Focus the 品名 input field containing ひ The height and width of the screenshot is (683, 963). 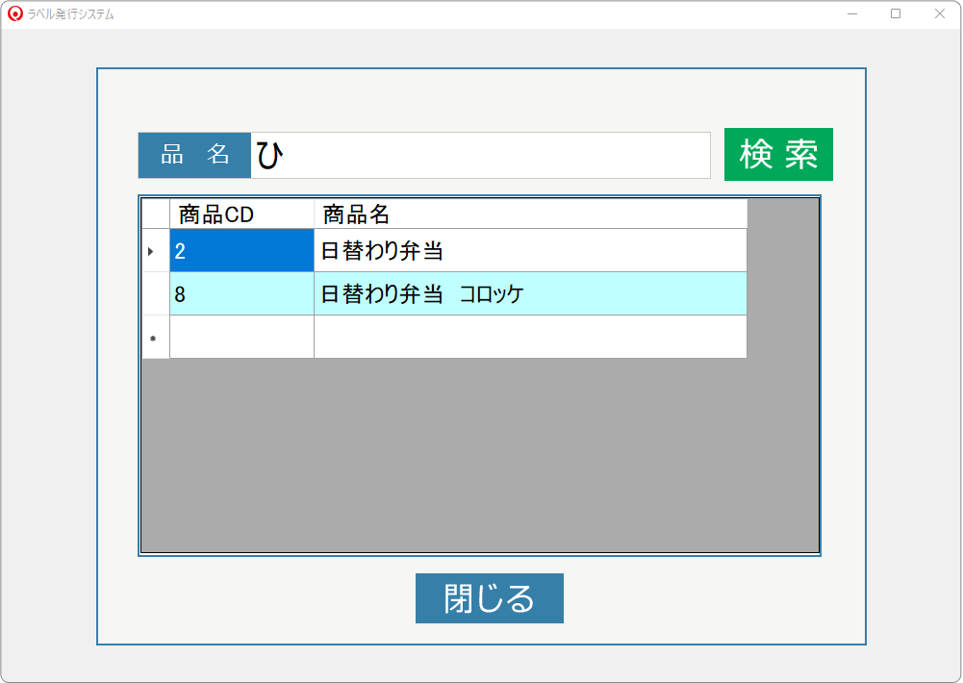pyautogui.click(x=480, y=156)
